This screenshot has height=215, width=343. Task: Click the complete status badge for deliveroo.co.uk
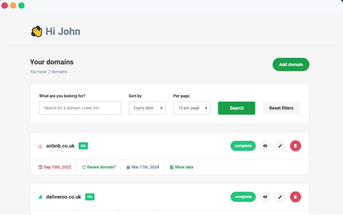(x=243, y=197)
